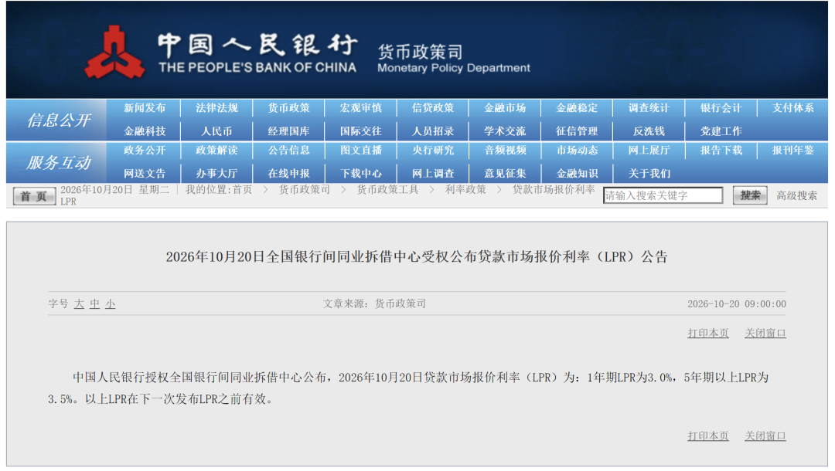The width and height of the screenshot is (835, 471).
Task: Open 政务公开 under 服务互动
Action: (145, 151)
